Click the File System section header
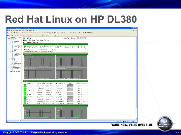 point(55,81)
